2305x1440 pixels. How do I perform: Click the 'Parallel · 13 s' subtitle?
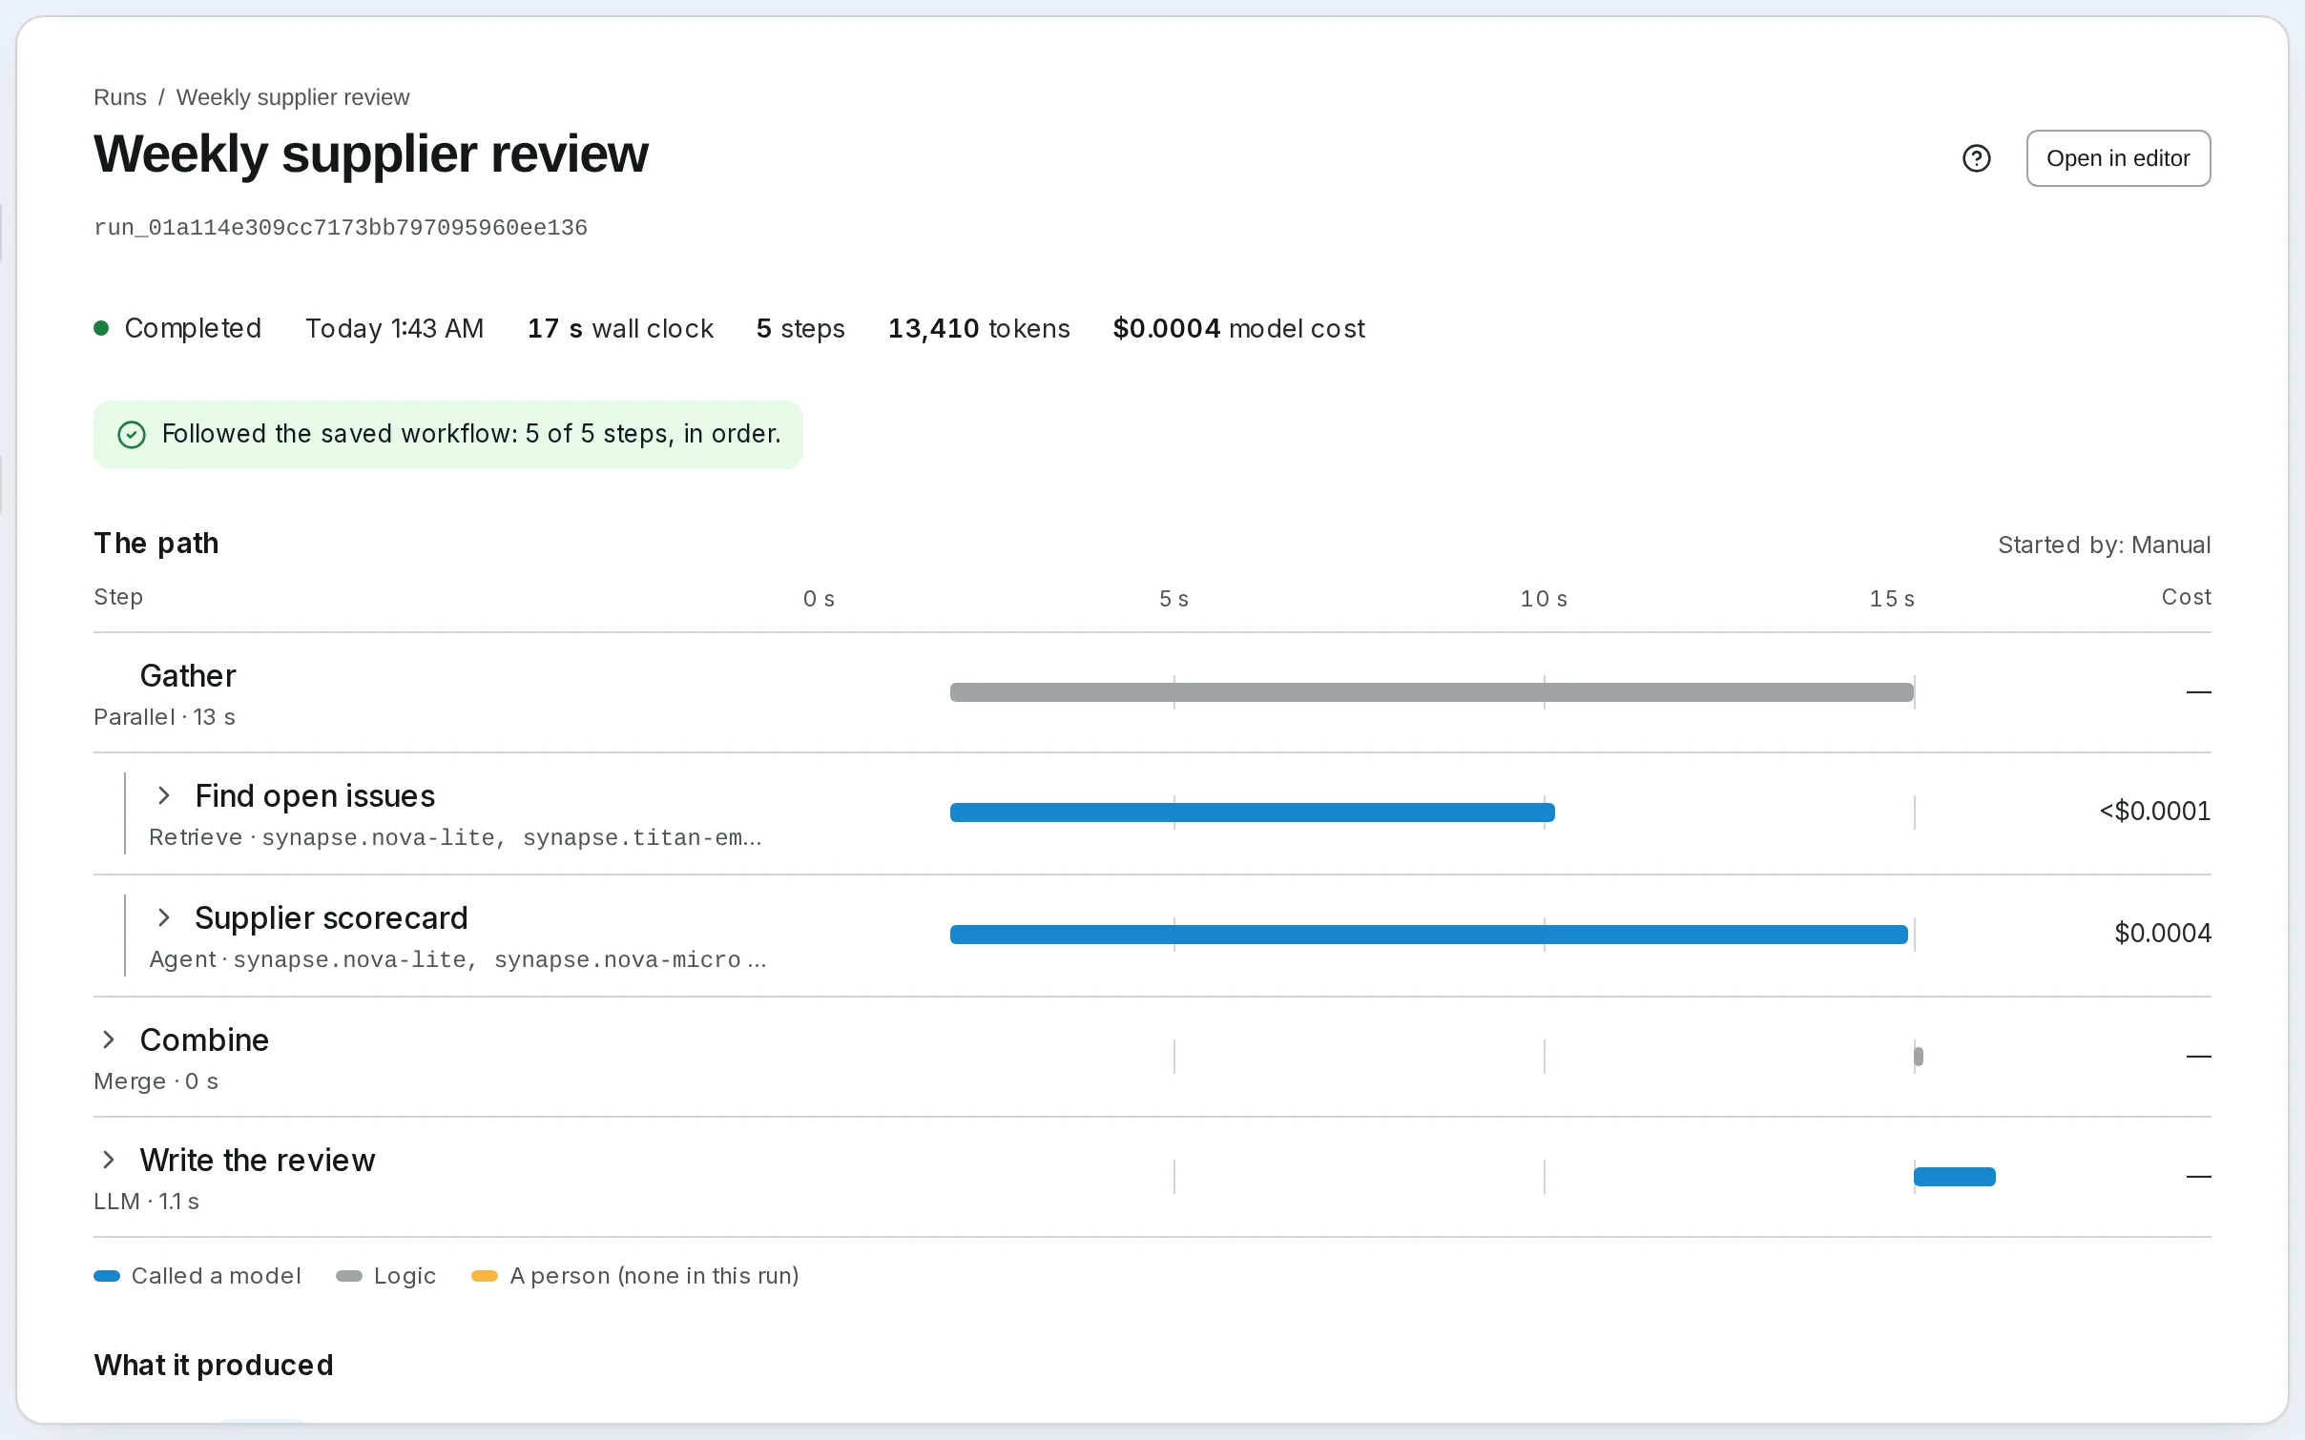coord(164,717)
